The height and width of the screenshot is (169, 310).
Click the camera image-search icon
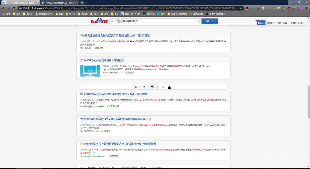point(198,21)
